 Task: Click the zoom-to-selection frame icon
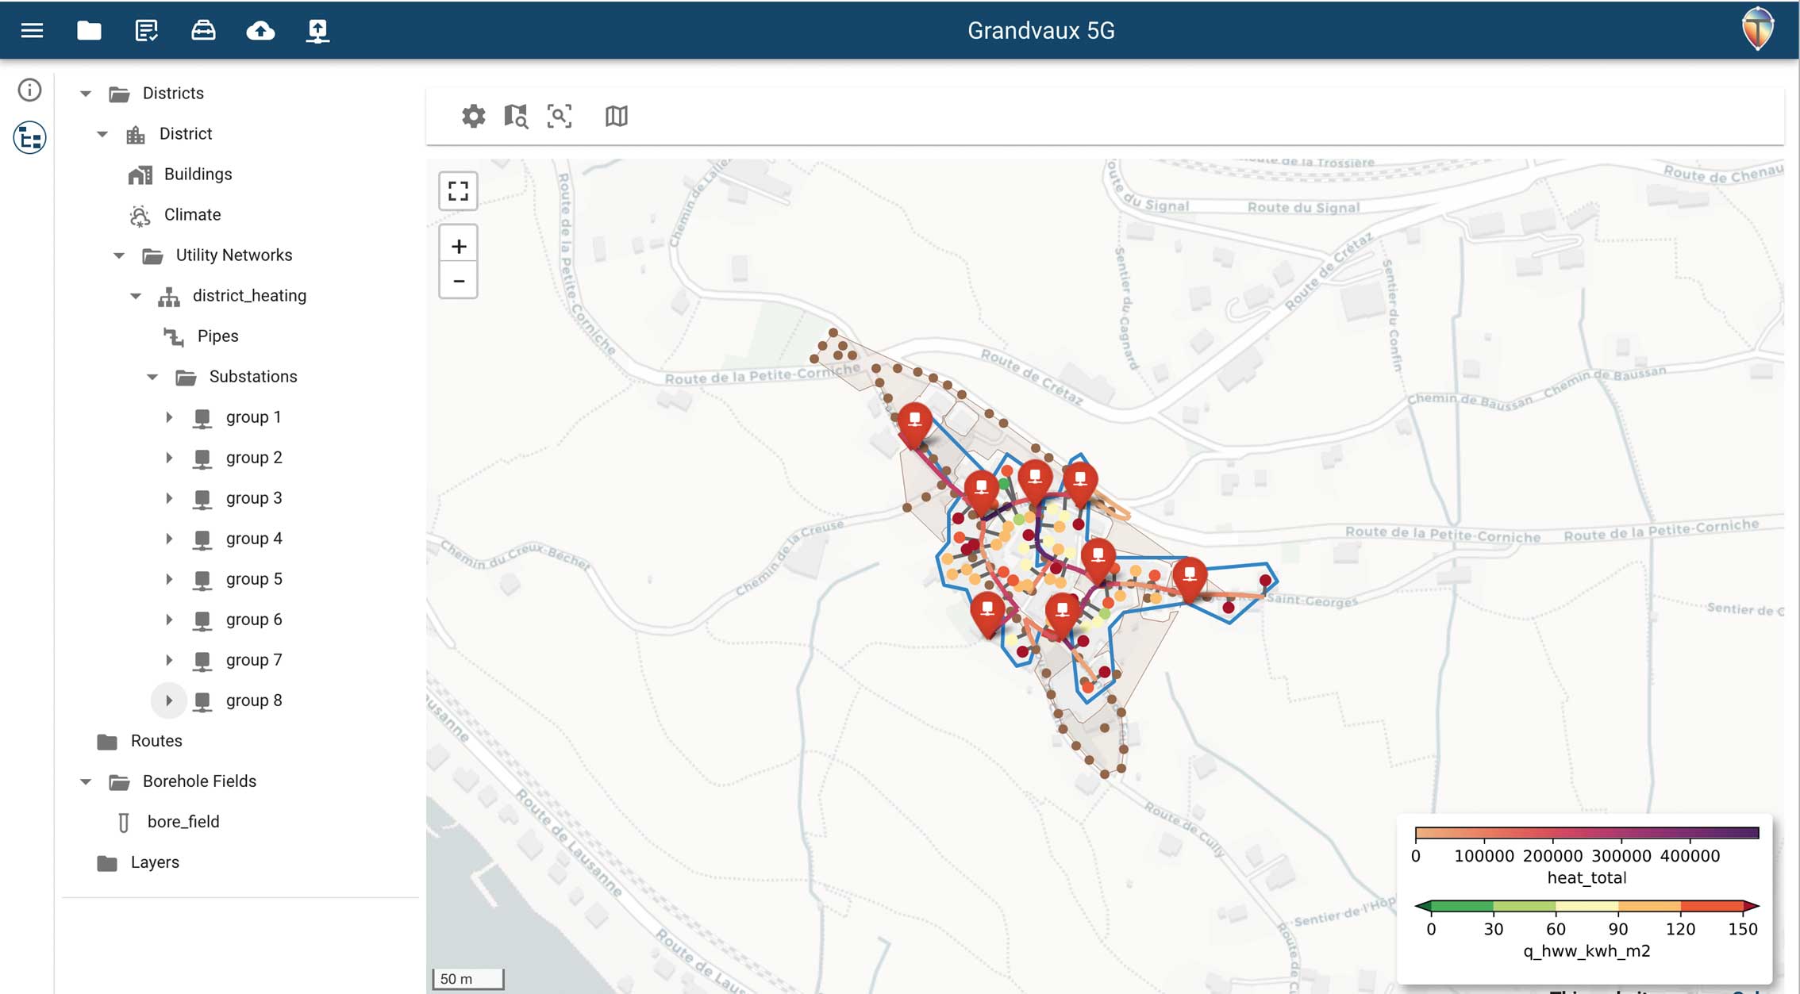(560, 117)
